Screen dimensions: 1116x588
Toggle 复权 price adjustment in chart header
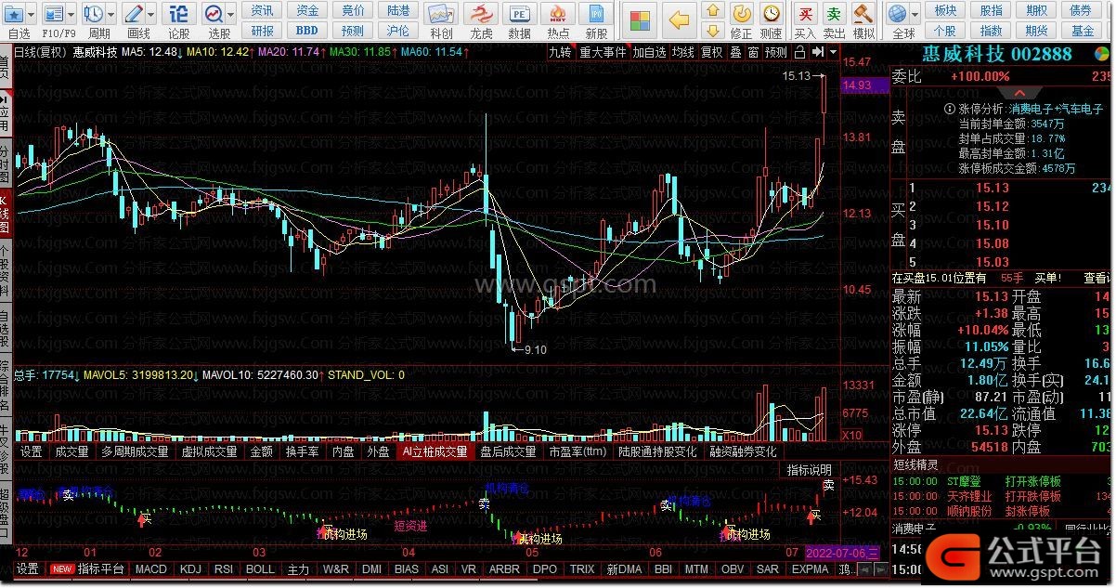pos(711,52)
